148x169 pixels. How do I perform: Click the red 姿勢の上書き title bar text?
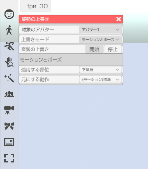[35, 19]
